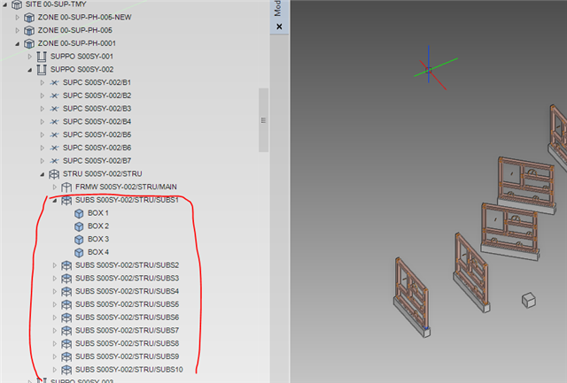Click the BOX 3 cube icon
This screenshot has width=567, height=383.
(79, 240)
